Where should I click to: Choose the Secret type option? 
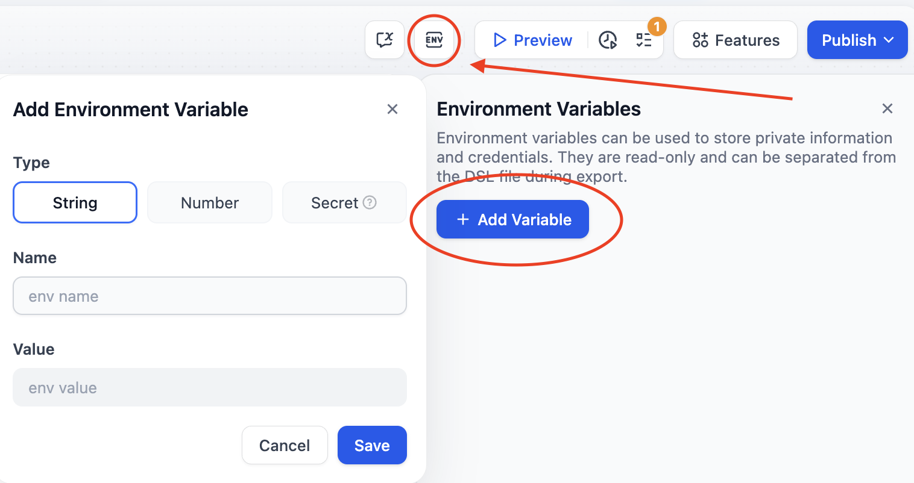point(335,203)
